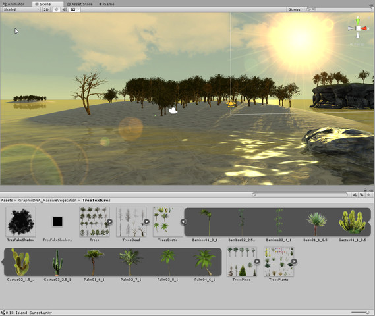
Task: Navigate to GraphicDNA_MassiveVegetation breadcrumb
Action: (x=47, y=200)
